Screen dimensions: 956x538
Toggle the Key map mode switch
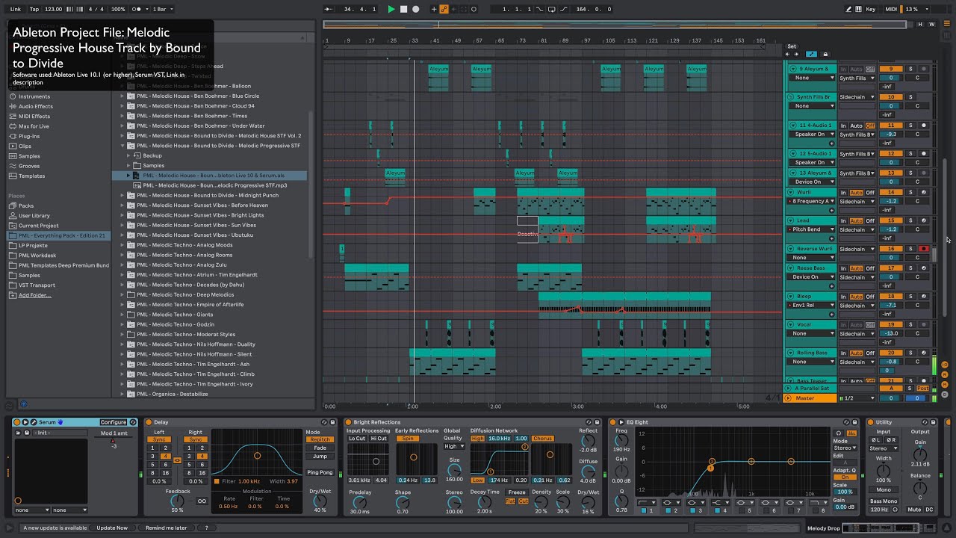click(871, 9)
